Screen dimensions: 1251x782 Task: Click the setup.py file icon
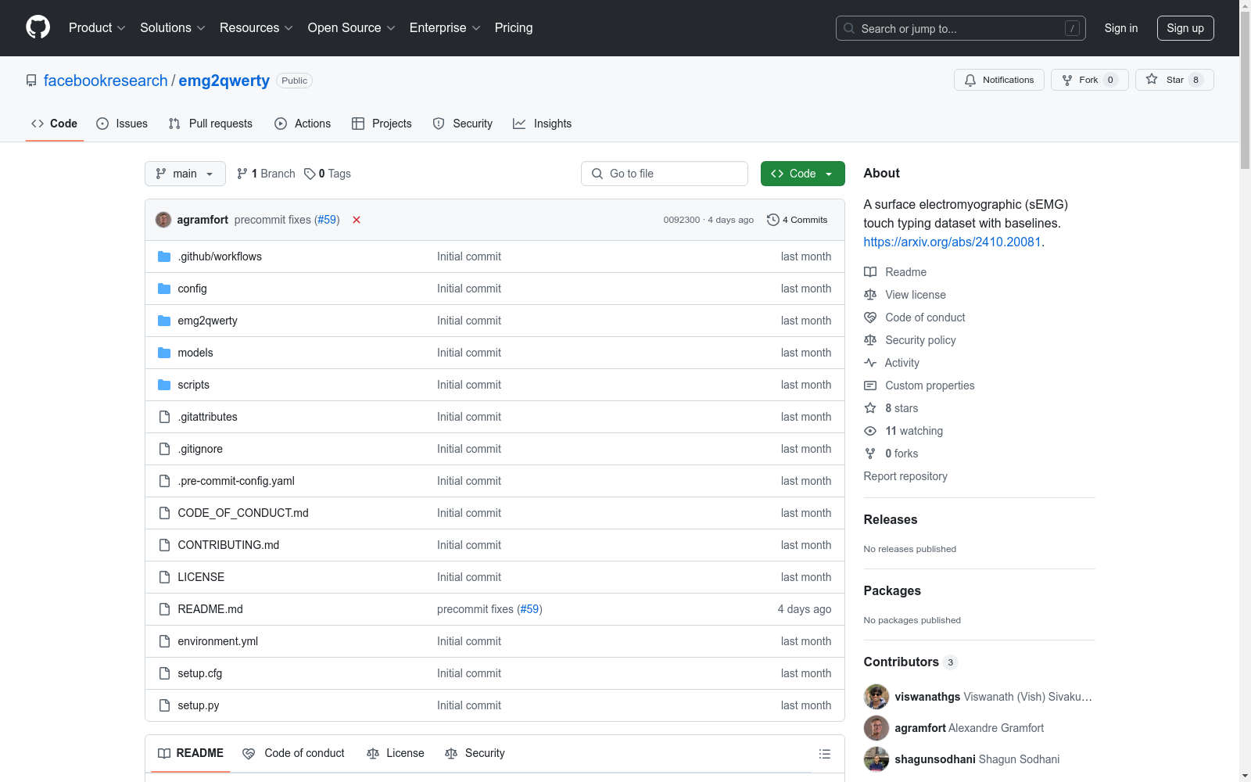coord(164,705)
